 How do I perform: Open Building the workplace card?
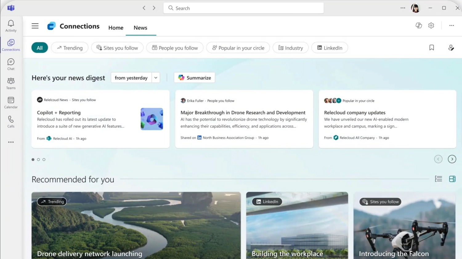coord(297,225)
